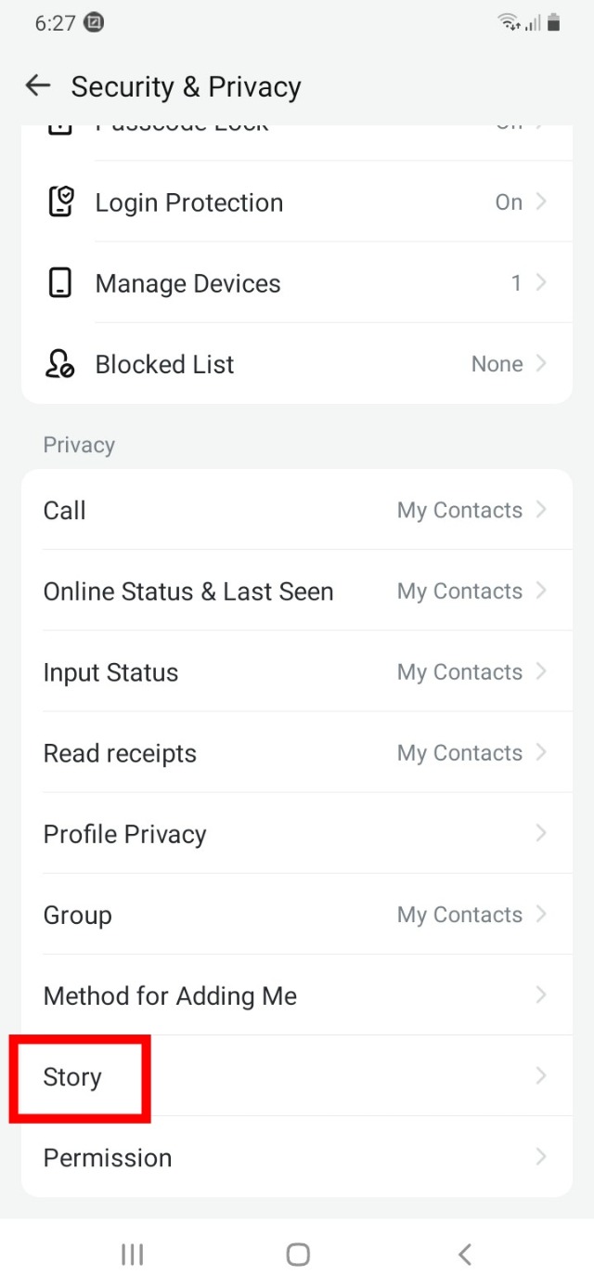Change Input Status My Contacts value
The height and width of the screenshot is (1288, 594).
tap(459, 671)
